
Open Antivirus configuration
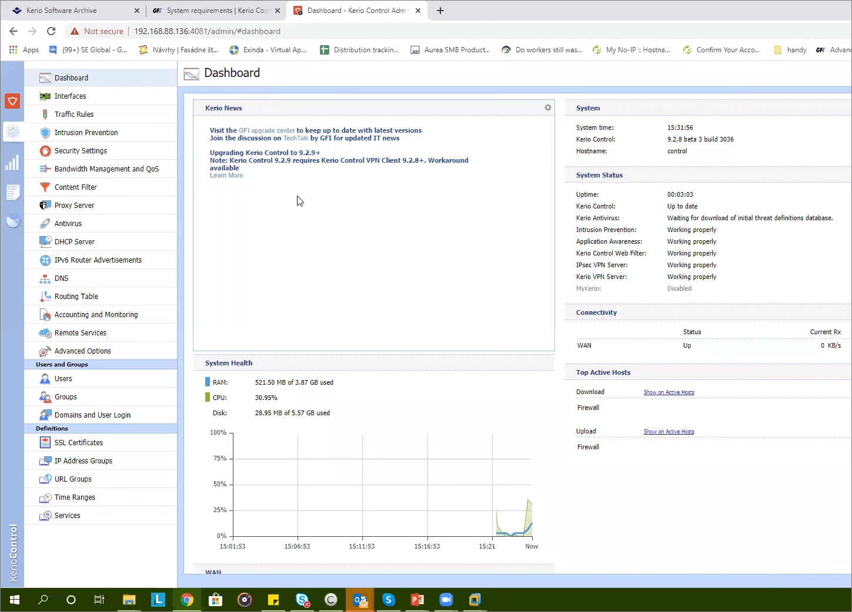[x=101, y=223]
